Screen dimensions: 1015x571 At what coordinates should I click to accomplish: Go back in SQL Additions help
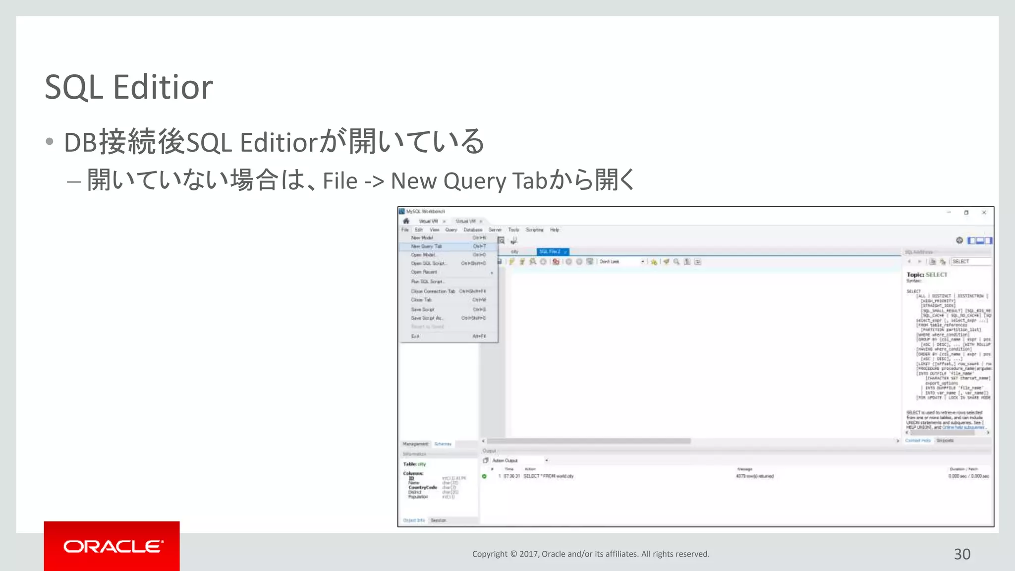coord(909,262)
